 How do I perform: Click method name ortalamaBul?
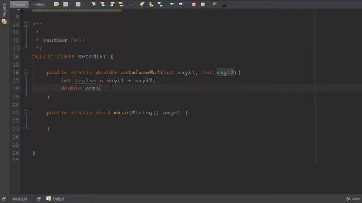click(x=140, y=73)
